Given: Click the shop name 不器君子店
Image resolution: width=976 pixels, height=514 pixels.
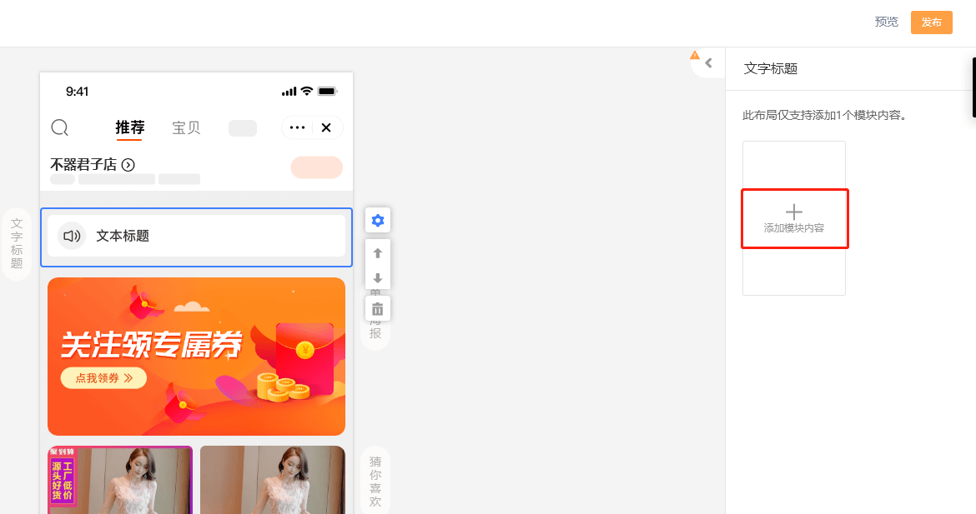Looking at the screenshot, I should point(83,165).
